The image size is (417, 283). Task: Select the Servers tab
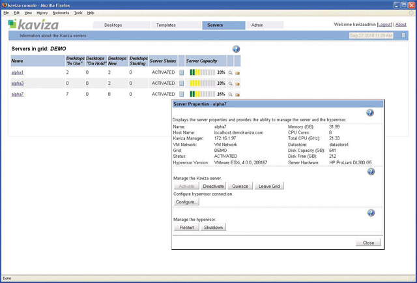point(223,25)
